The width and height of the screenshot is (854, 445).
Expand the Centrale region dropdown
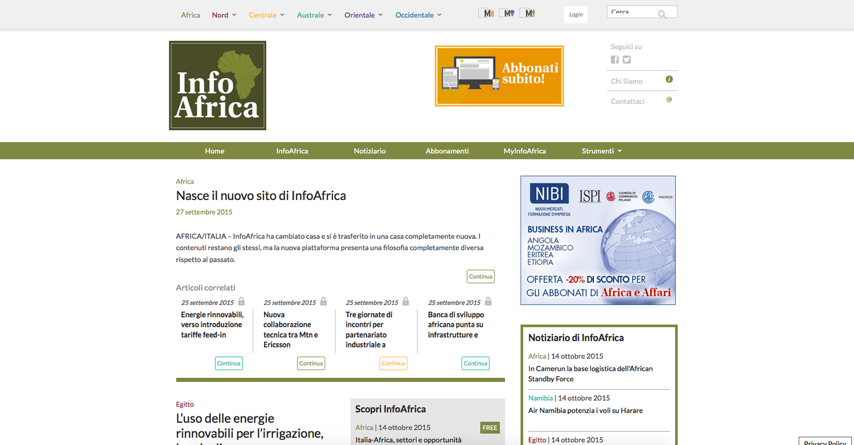pyautogui.click(x=267, y=15)
